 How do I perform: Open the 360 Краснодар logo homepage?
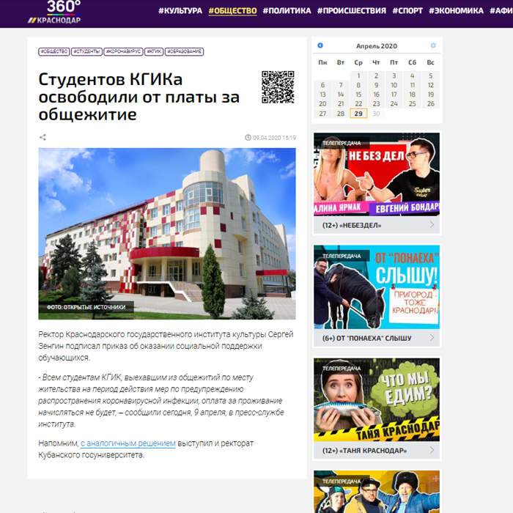[55, 12]
